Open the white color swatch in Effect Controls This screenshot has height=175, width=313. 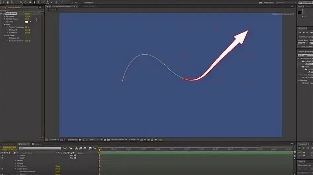[26, 22]
